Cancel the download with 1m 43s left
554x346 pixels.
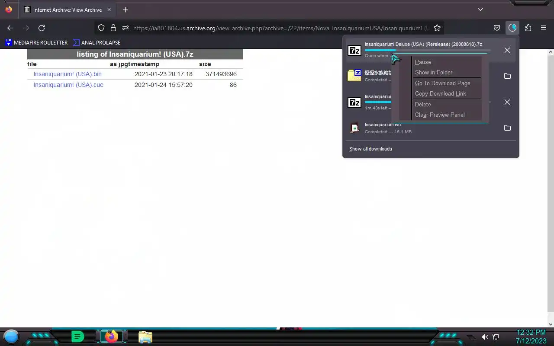(x=507, y=102)
